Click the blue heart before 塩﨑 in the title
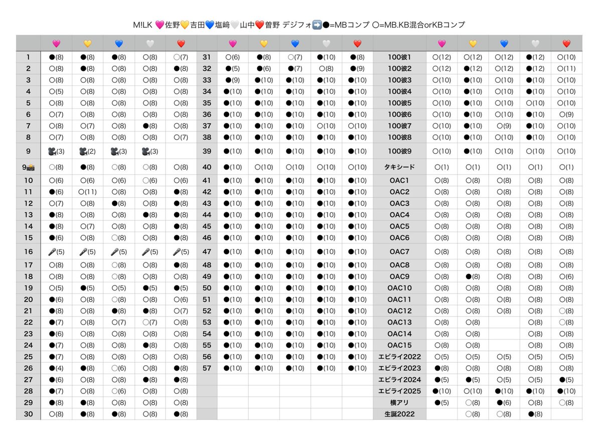This screenshot has height=442, width=602. tap(210, 25)
